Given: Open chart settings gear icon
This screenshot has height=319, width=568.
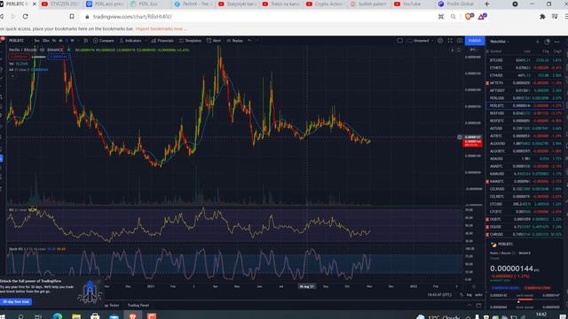Looking at the screenshot, I should [x=440, y=41].
